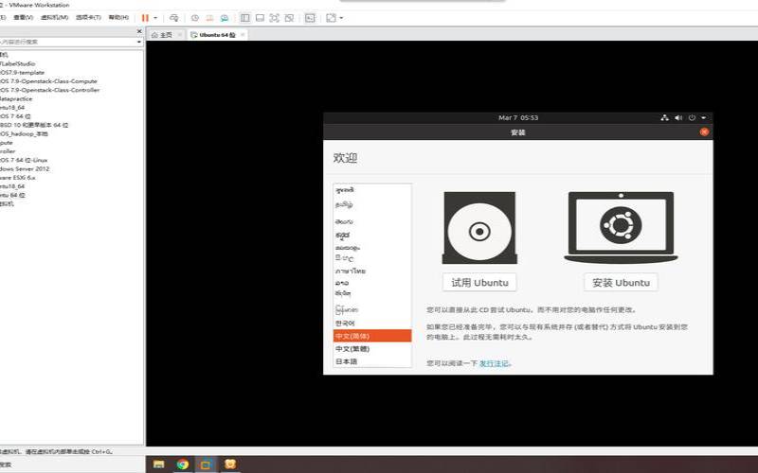758x473 pixels.
Task: Click the take snapshot clock icon
Action: coord(194,18)
